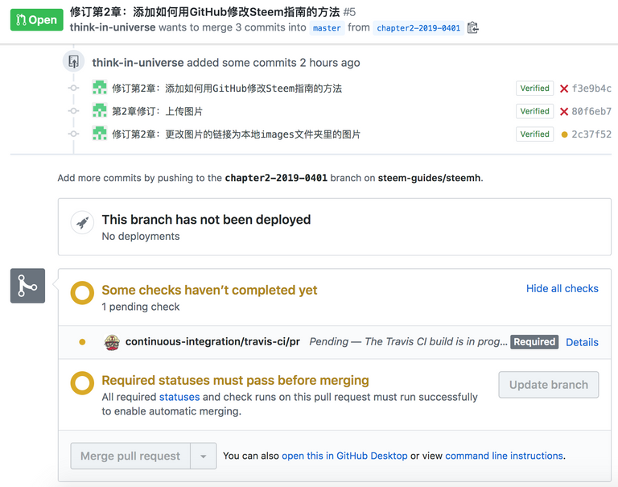This screenshot has height=487, width=618.
Task: Click failed status X next to f3e9b4c
Action: point(564,89)
